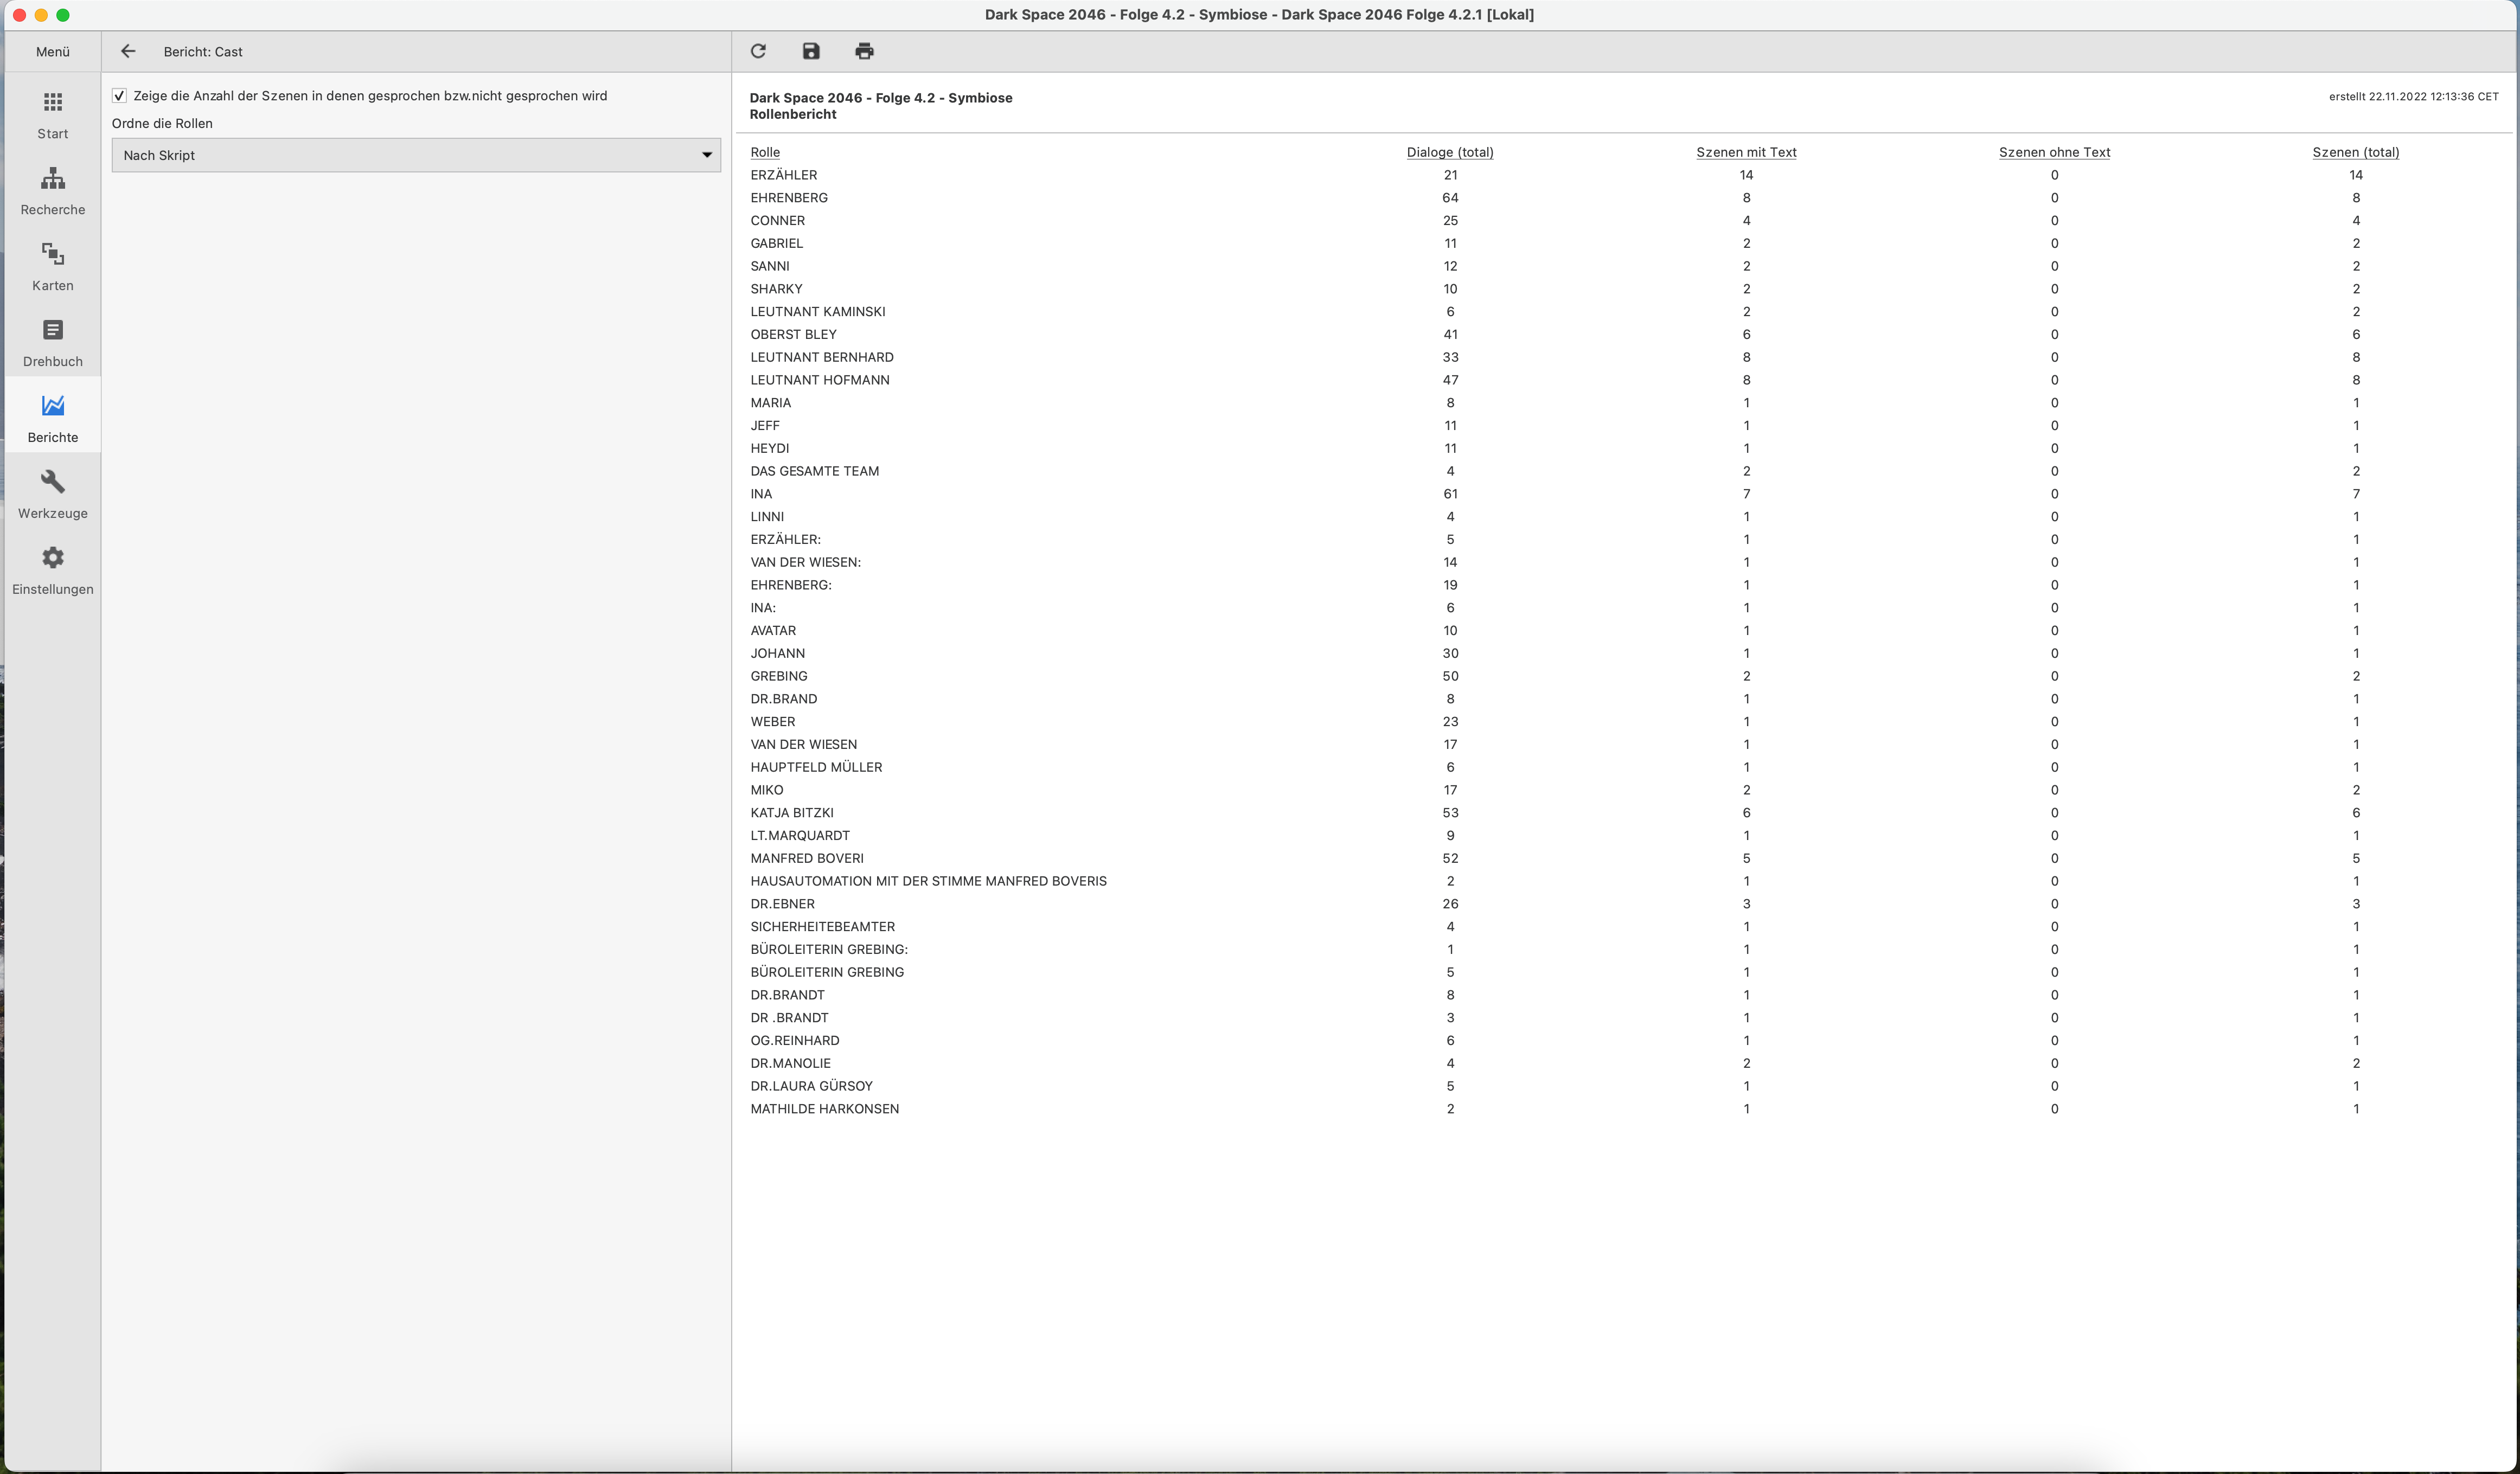Toggle scene count checkbox
This screenshot has height=1474, width=2520.
120,96
